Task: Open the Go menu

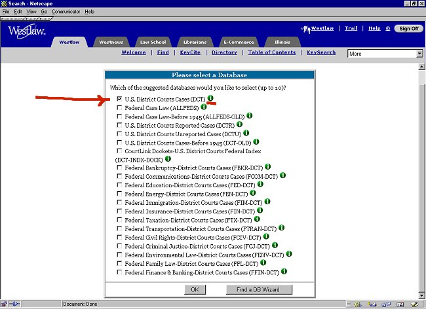Action: coord(44,12)
